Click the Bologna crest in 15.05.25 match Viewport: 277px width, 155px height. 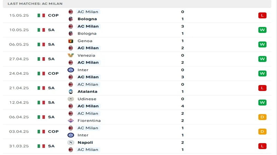tap(71, 19)
